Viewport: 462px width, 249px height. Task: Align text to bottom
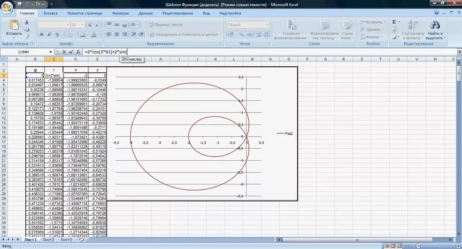point(125,25)
